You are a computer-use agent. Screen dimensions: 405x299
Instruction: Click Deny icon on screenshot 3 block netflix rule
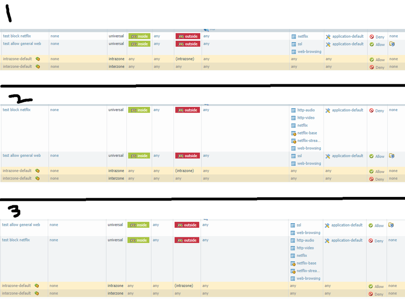(x=371, y=241)
